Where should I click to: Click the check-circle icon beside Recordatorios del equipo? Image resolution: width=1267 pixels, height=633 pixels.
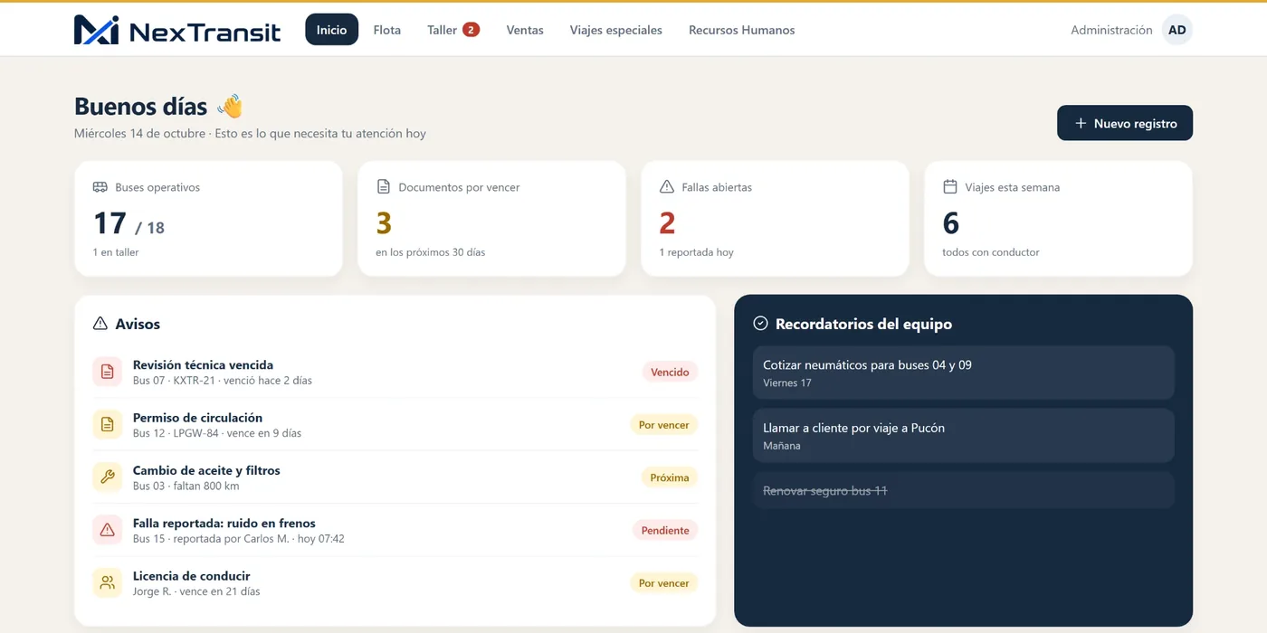(x=761, y=324)
